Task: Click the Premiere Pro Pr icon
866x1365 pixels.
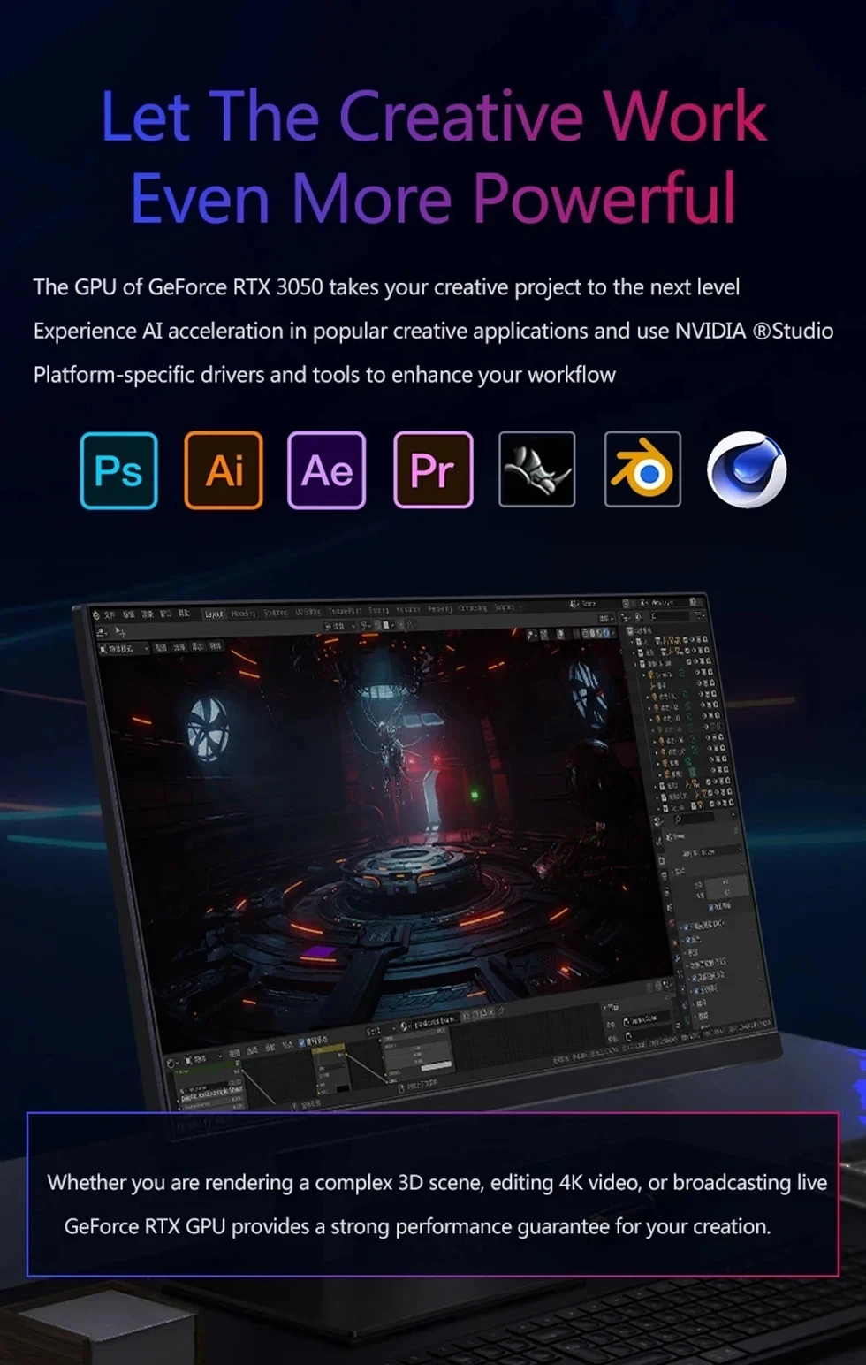Action: click(x=433, y=470)
